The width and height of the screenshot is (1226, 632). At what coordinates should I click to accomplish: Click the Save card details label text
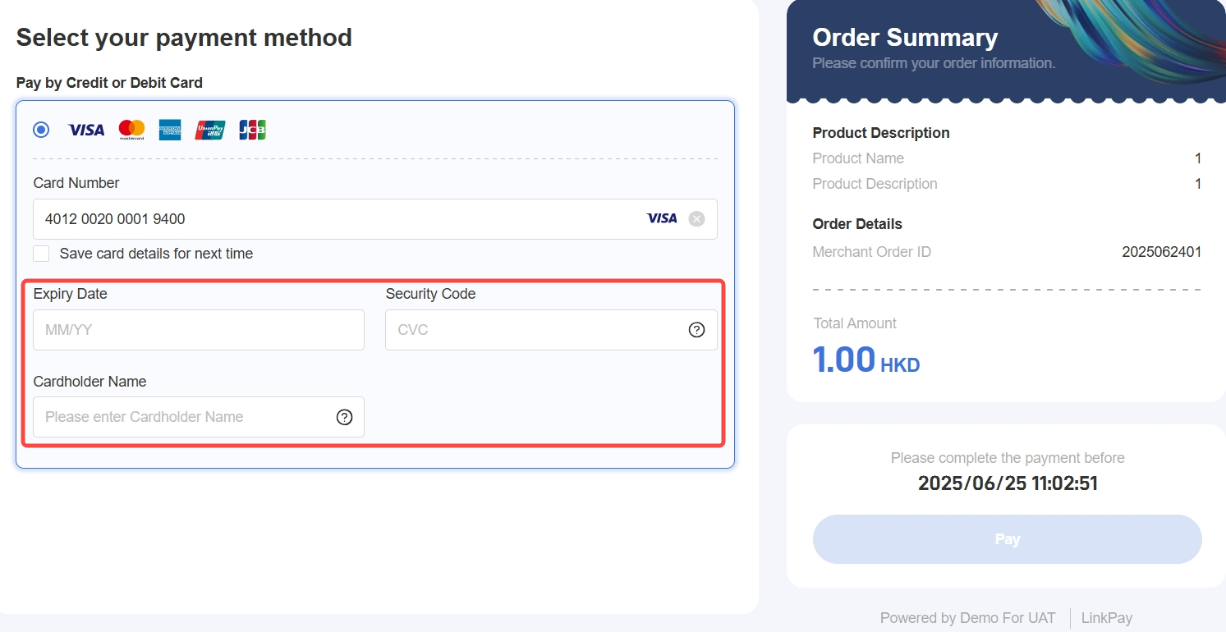pyautogui.click(x=156, y=254)
